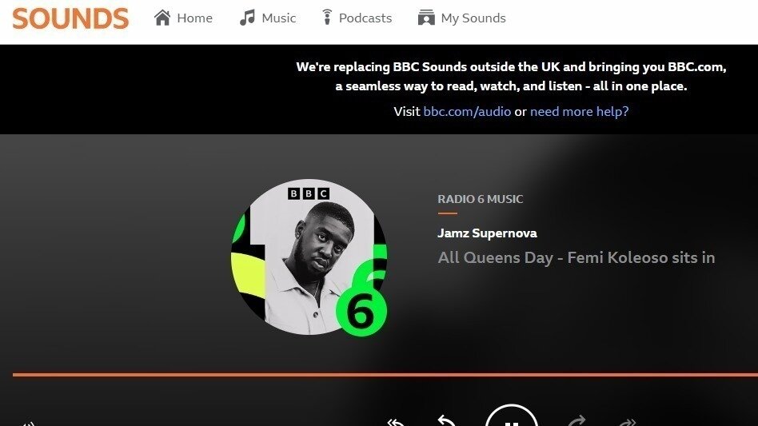Click the orange playback progress bar
This screenshot has height=426, width=758.
(385, 374)
